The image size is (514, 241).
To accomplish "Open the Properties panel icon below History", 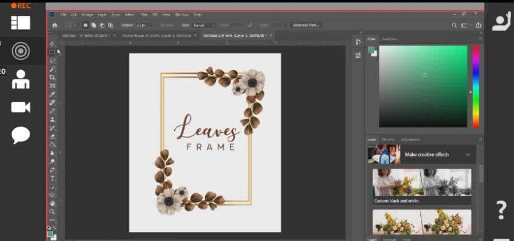I will pyautogui.click(x=358, y=55).
